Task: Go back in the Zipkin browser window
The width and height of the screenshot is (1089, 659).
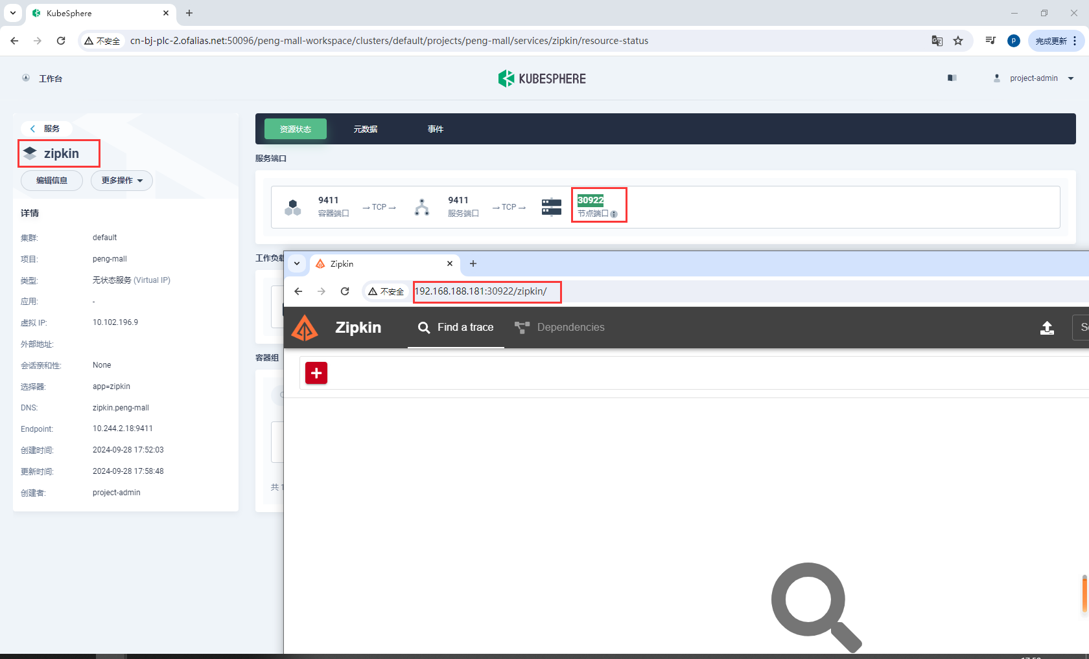Action: coord(298,291)
